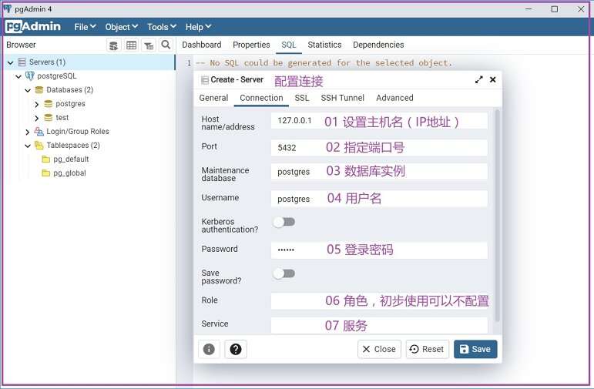The height and width of the screenshot is (389, 594).
Task: Click the Login/Group Roles icon
Action: coord(39,132)
